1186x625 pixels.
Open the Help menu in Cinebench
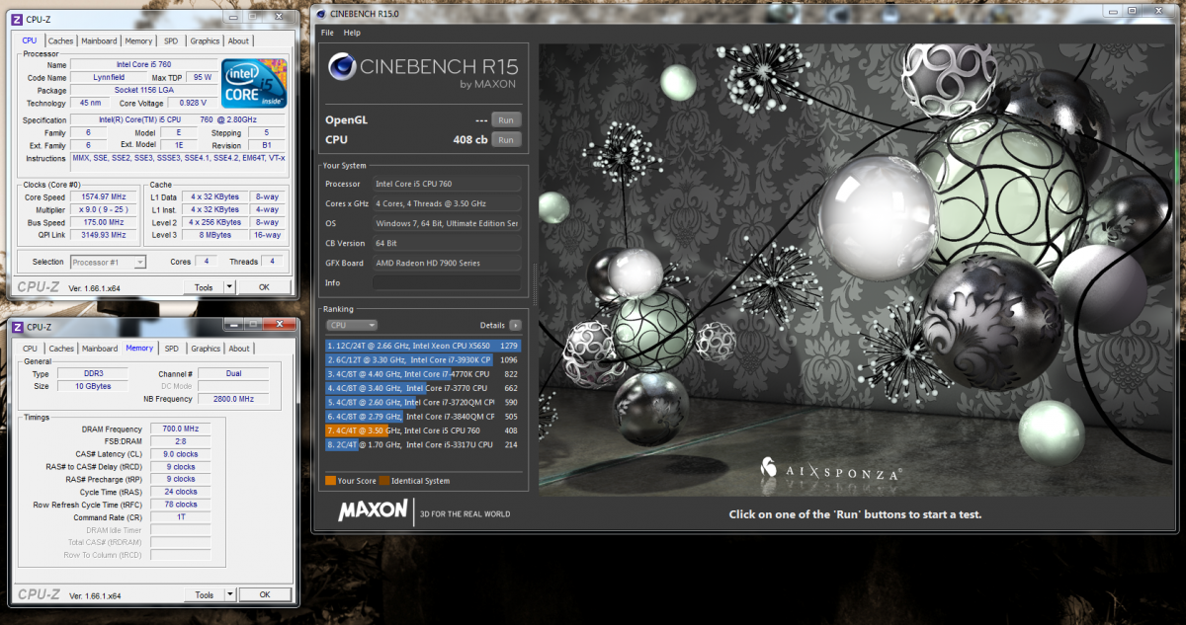pos(352,33)
